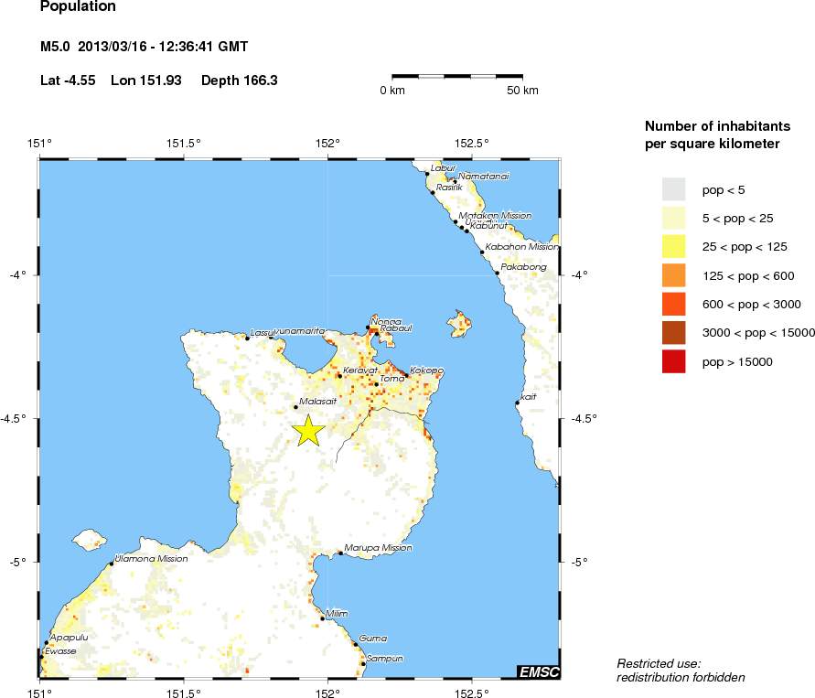Image resolution: width=815 pixels, height=698 pixels.
Task: Click the kilometer scale bar
Action: (457, 76)
